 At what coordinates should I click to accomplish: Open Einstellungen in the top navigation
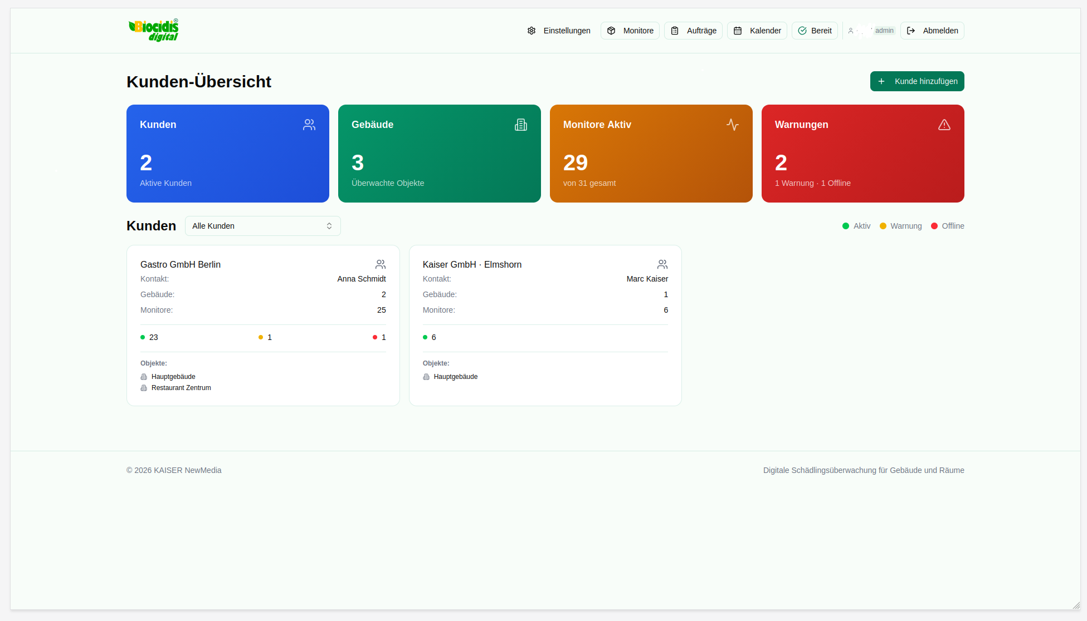tap(559, 31)
